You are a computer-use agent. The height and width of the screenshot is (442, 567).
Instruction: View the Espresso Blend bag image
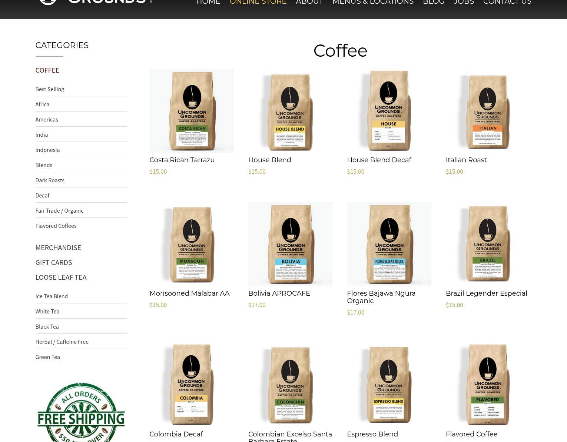point(389,385)
